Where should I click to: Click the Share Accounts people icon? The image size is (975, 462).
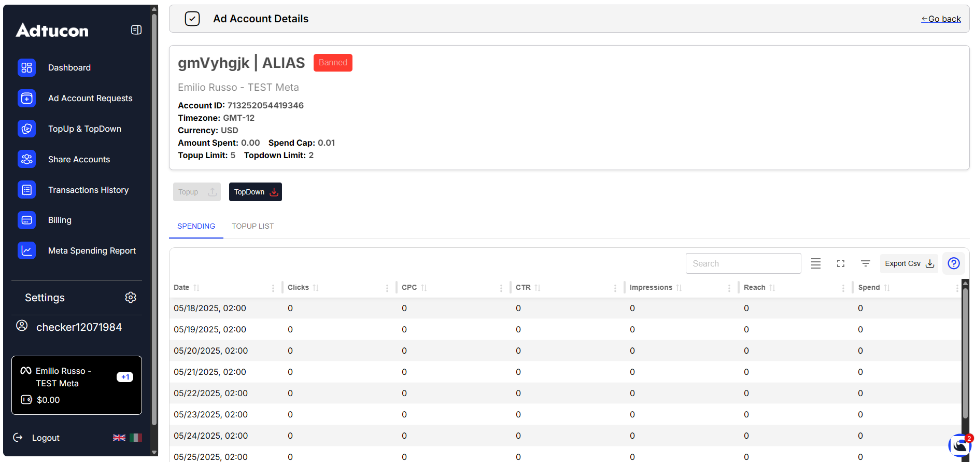click(x=26, y=159)
